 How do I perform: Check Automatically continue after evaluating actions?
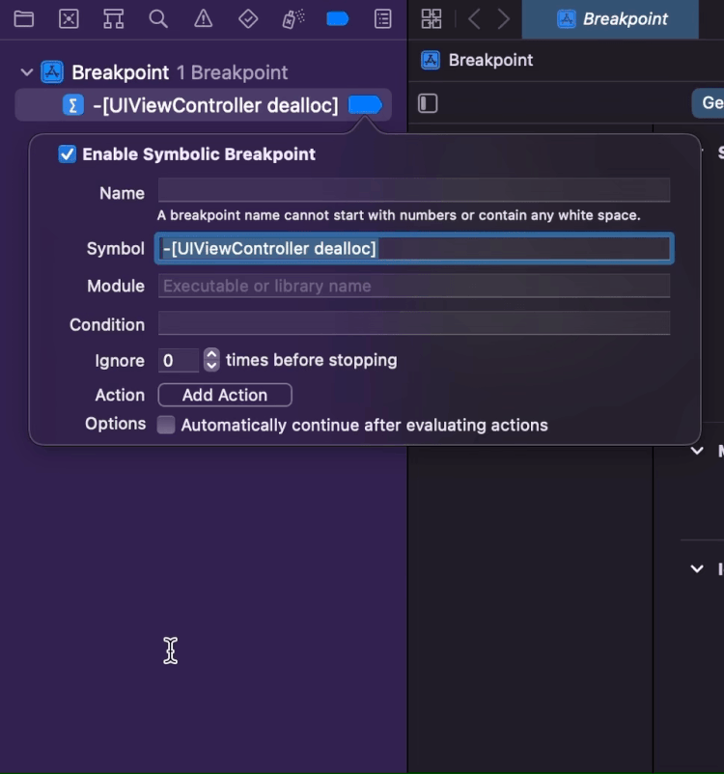pyautogui.click(x=166, y=425)
